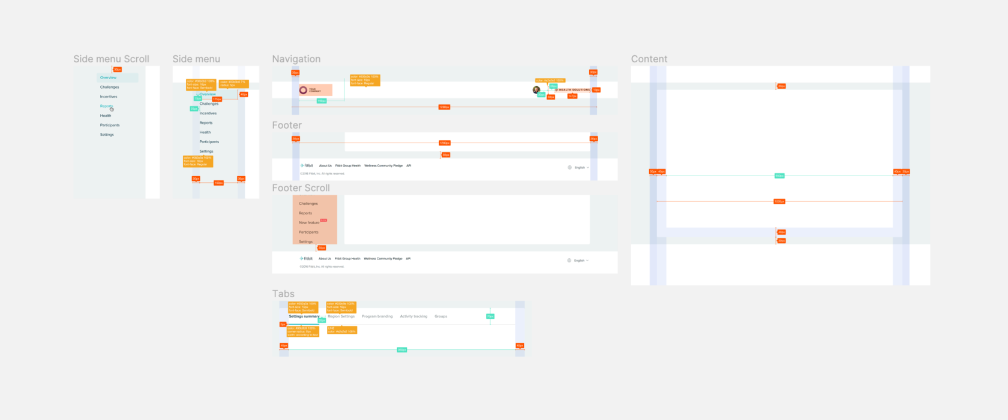Open English language dropdown in Footer artboard

click(x=581, y=167)
